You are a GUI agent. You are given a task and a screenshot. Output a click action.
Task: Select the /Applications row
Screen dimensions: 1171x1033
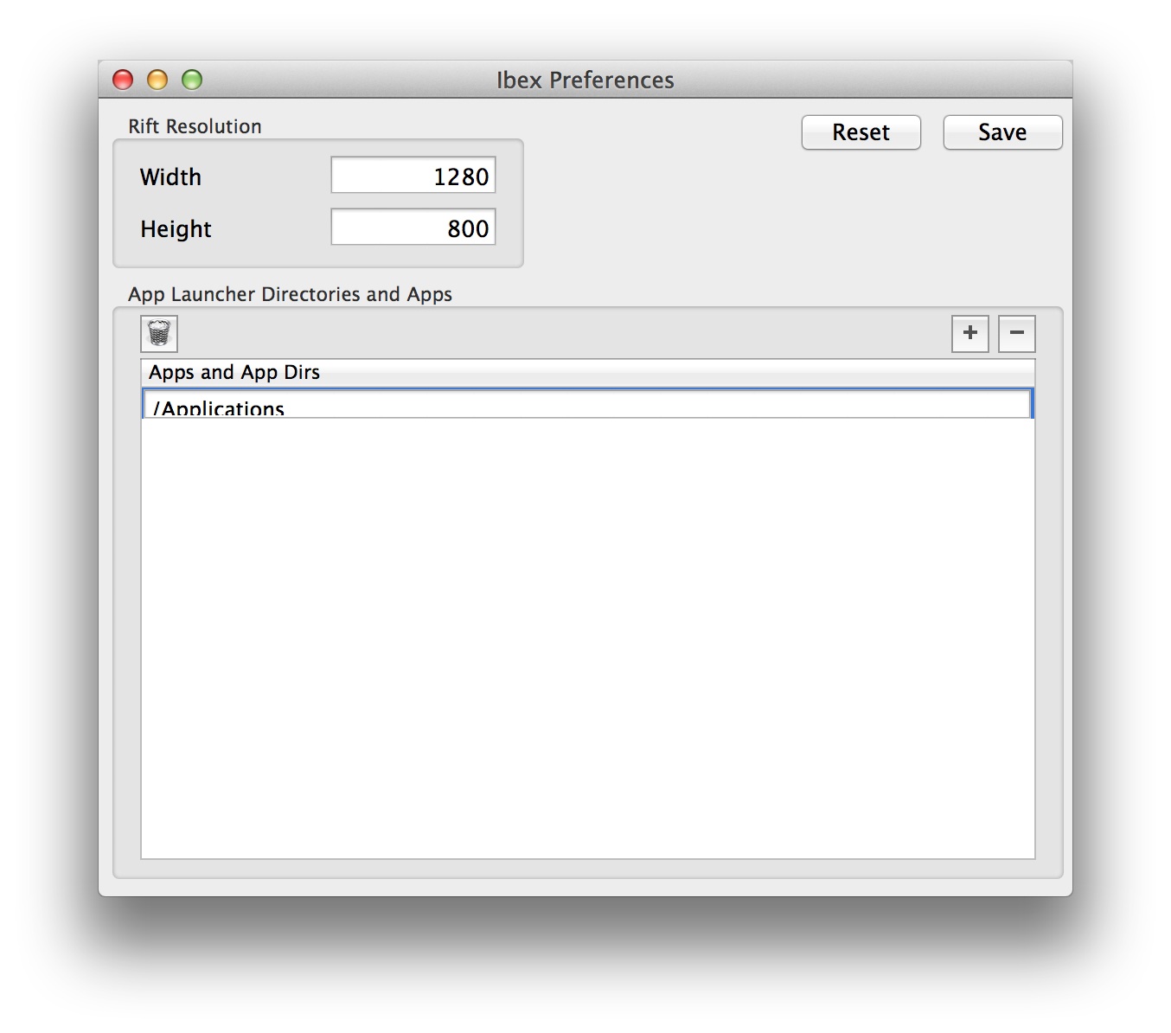pos(588,404)
